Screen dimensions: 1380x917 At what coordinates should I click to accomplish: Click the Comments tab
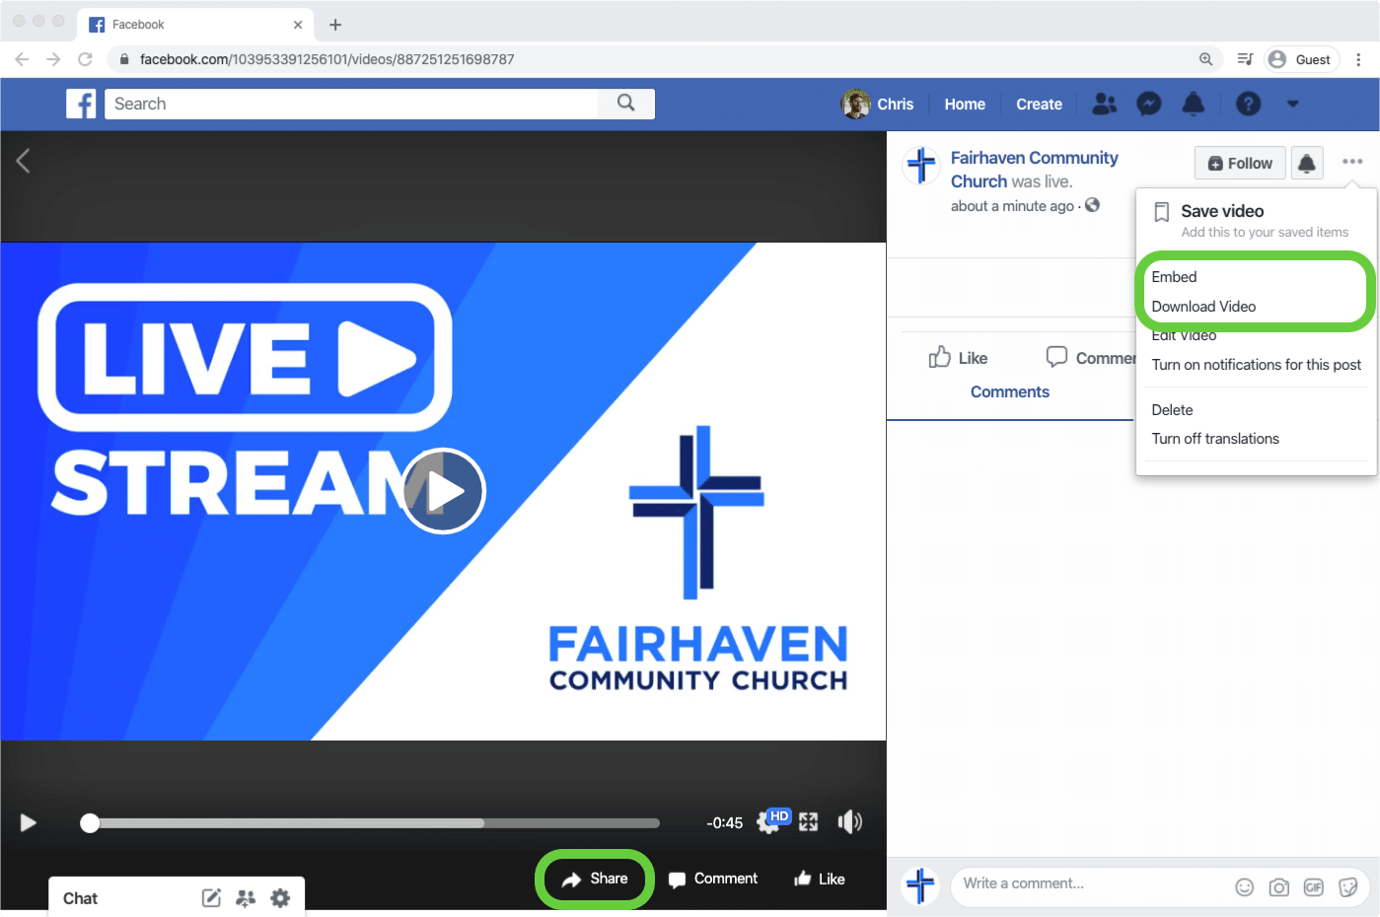pyautogui.click(x=1009, y=391)
